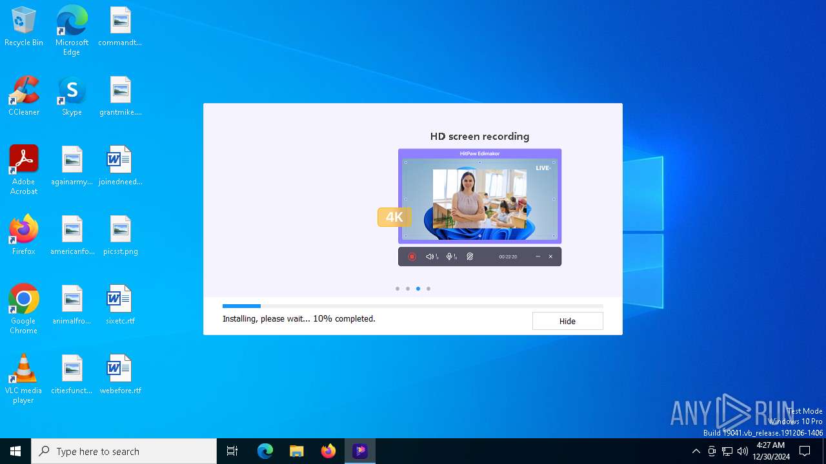This screenshot has width=826, height=464.
Task: Select the animalfro... file on the desktop
Action: click(x=72, y=305)
